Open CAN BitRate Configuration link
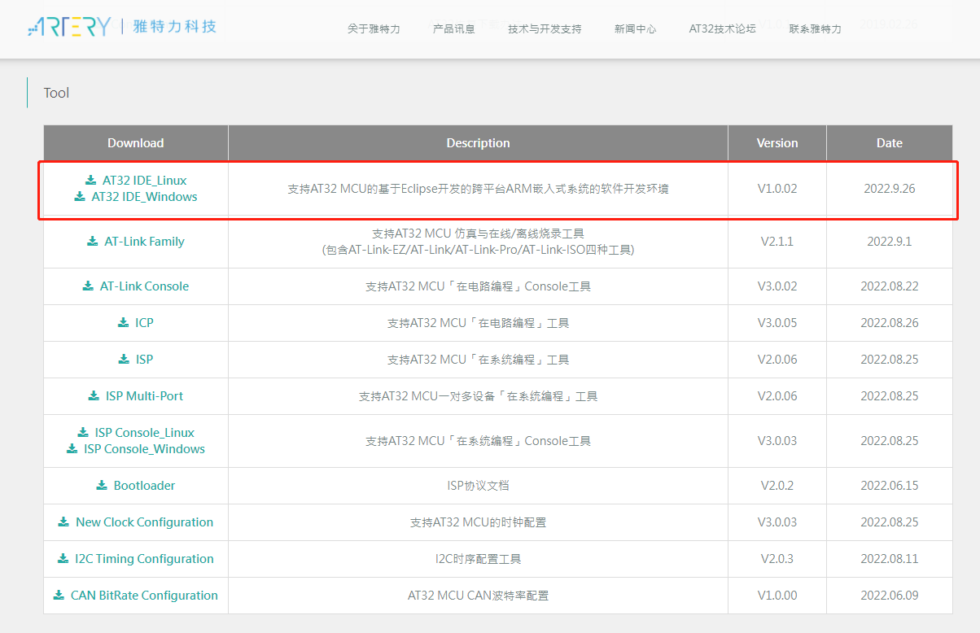This screenshot has height=633, width=980. coord(144,595)
